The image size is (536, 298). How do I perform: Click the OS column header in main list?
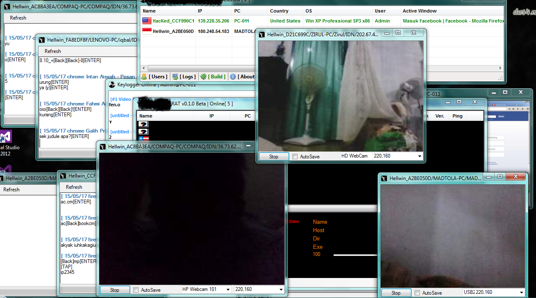point(337,11)
